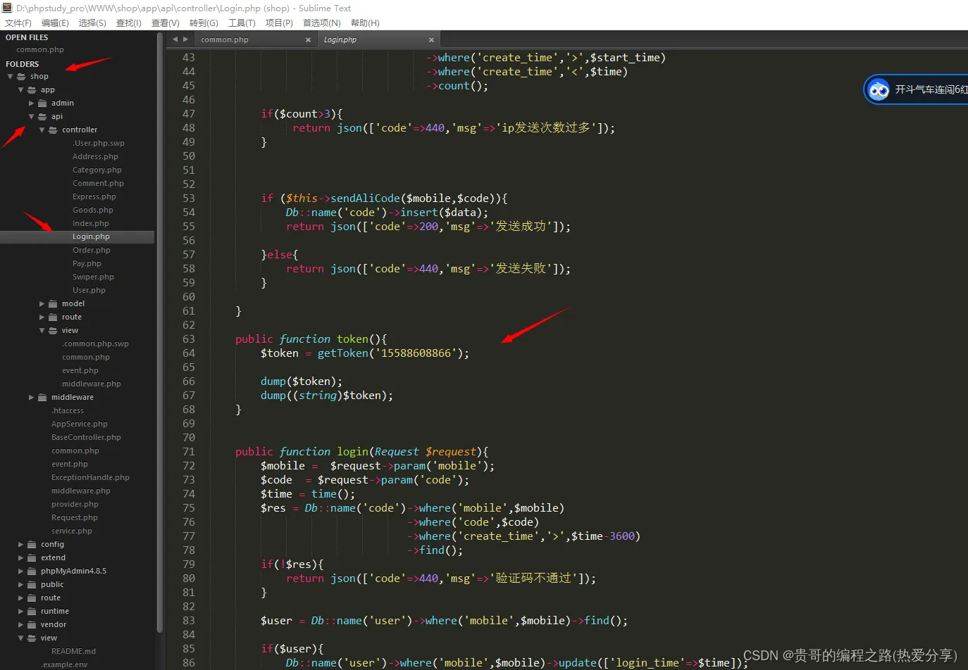The image size is (968, 670).
Task: Expand the runtime folder
Action: click(20, 611)
